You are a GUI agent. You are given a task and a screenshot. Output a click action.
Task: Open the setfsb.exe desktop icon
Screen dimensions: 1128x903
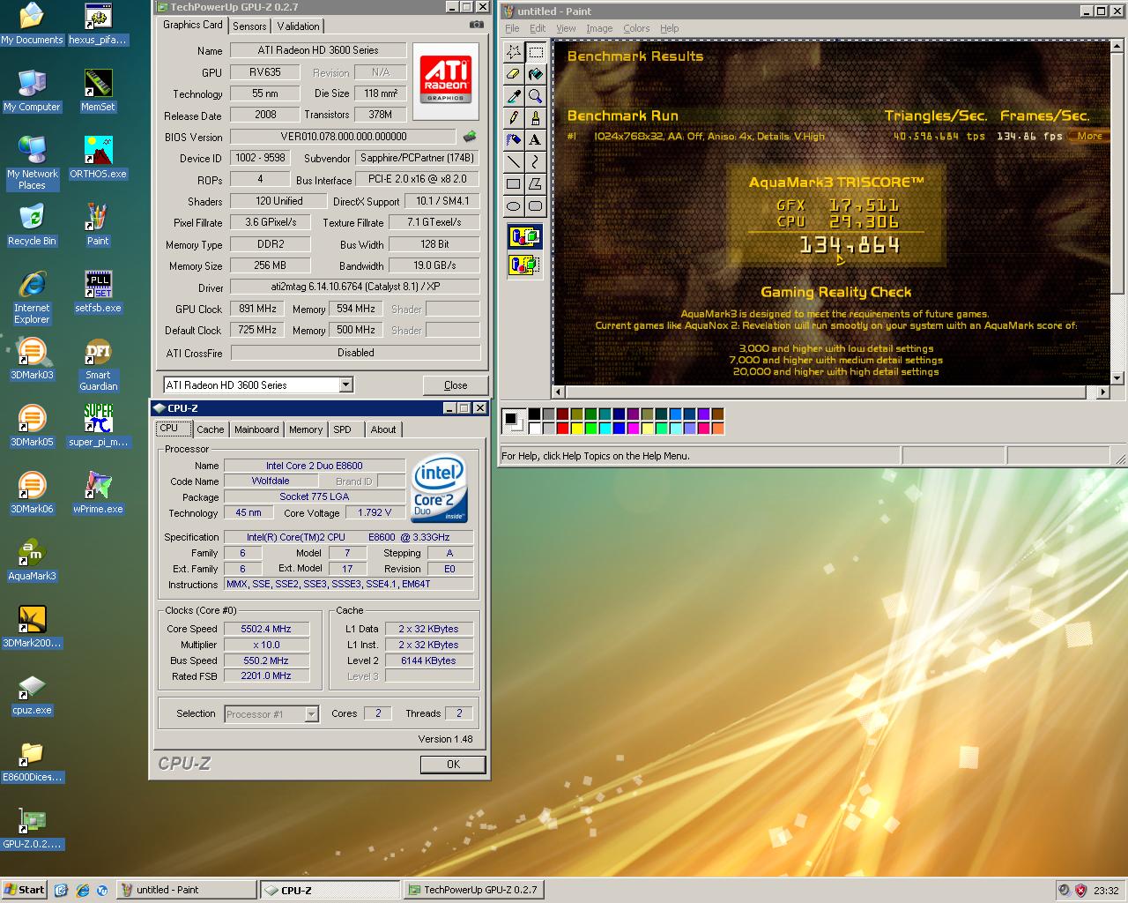coord(98,292)
